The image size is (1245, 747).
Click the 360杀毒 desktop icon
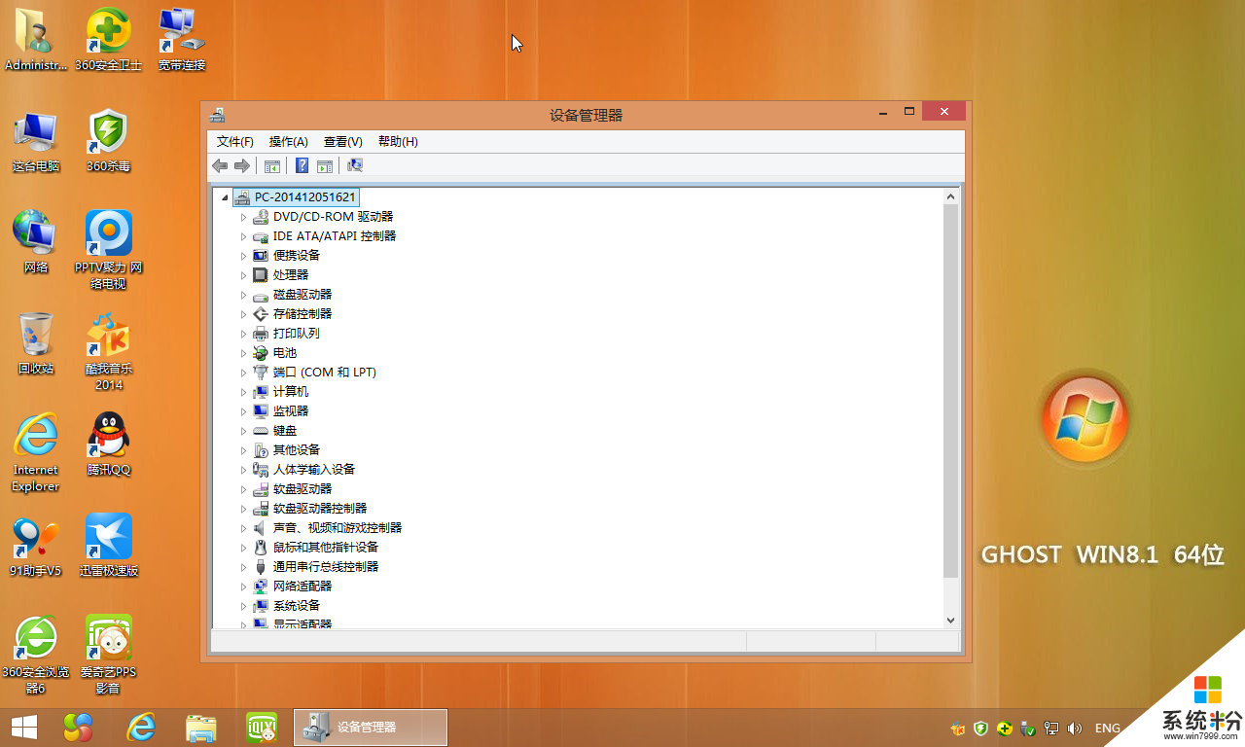(108, 136)
